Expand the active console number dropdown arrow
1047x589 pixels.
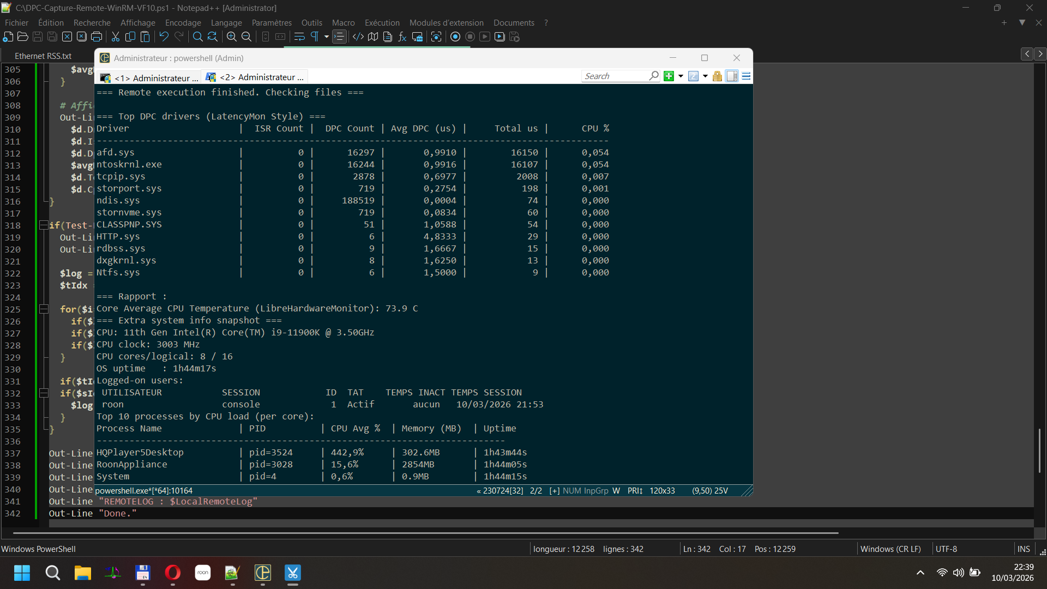click(x=705, y=76)
